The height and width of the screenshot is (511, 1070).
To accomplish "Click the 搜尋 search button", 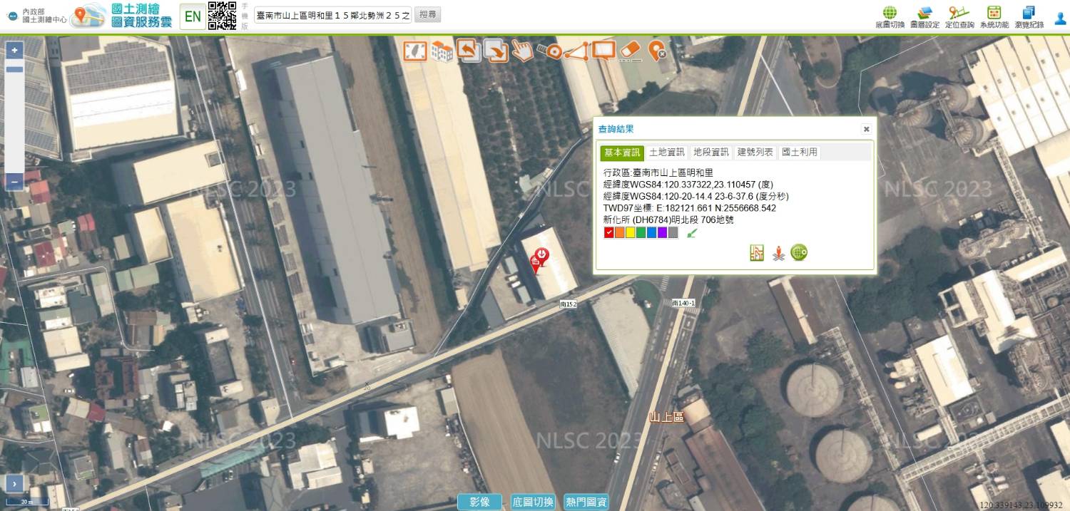I will pos(427,15).
